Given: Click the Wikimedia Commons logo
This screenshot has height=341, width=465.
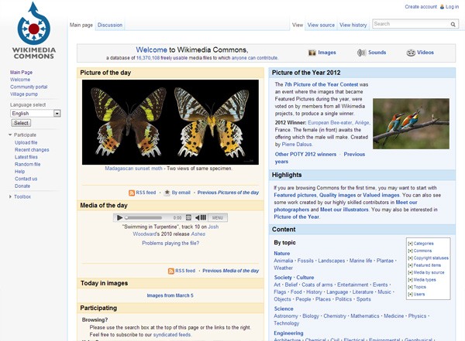Looking at the screenshot, I should 34,30.
